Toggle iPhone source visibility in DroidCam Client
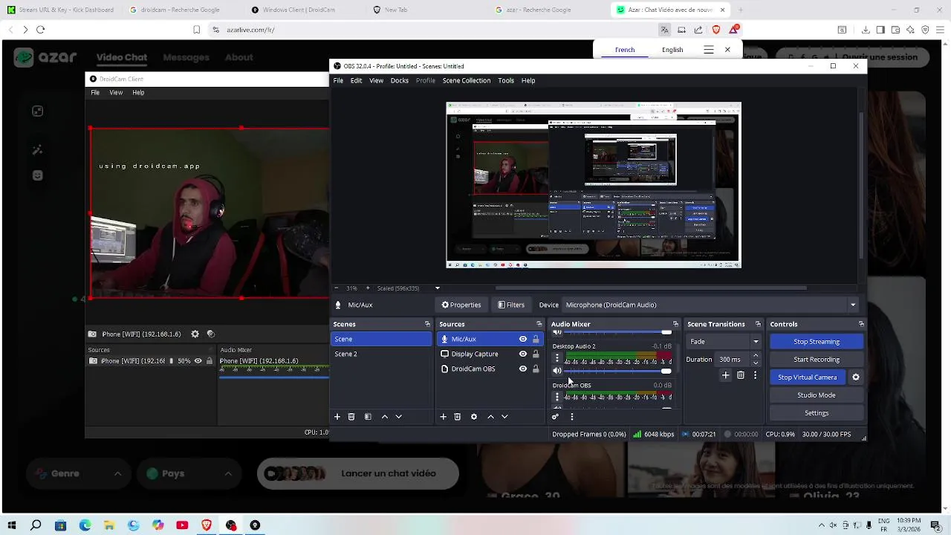This screenshot has width=951, height=535. point(198,361)
